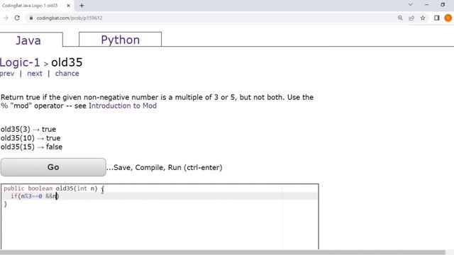454x255 pixels.
Task: Switch to the Python tab
Action: pos(120,40)
